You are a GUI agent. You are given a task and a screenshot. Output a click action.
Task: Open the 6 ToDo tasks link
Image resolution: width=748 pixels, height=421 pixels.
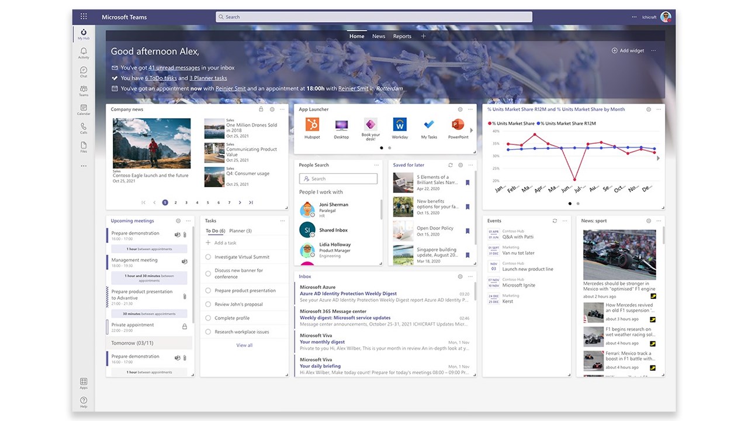[x=161, y=78]
